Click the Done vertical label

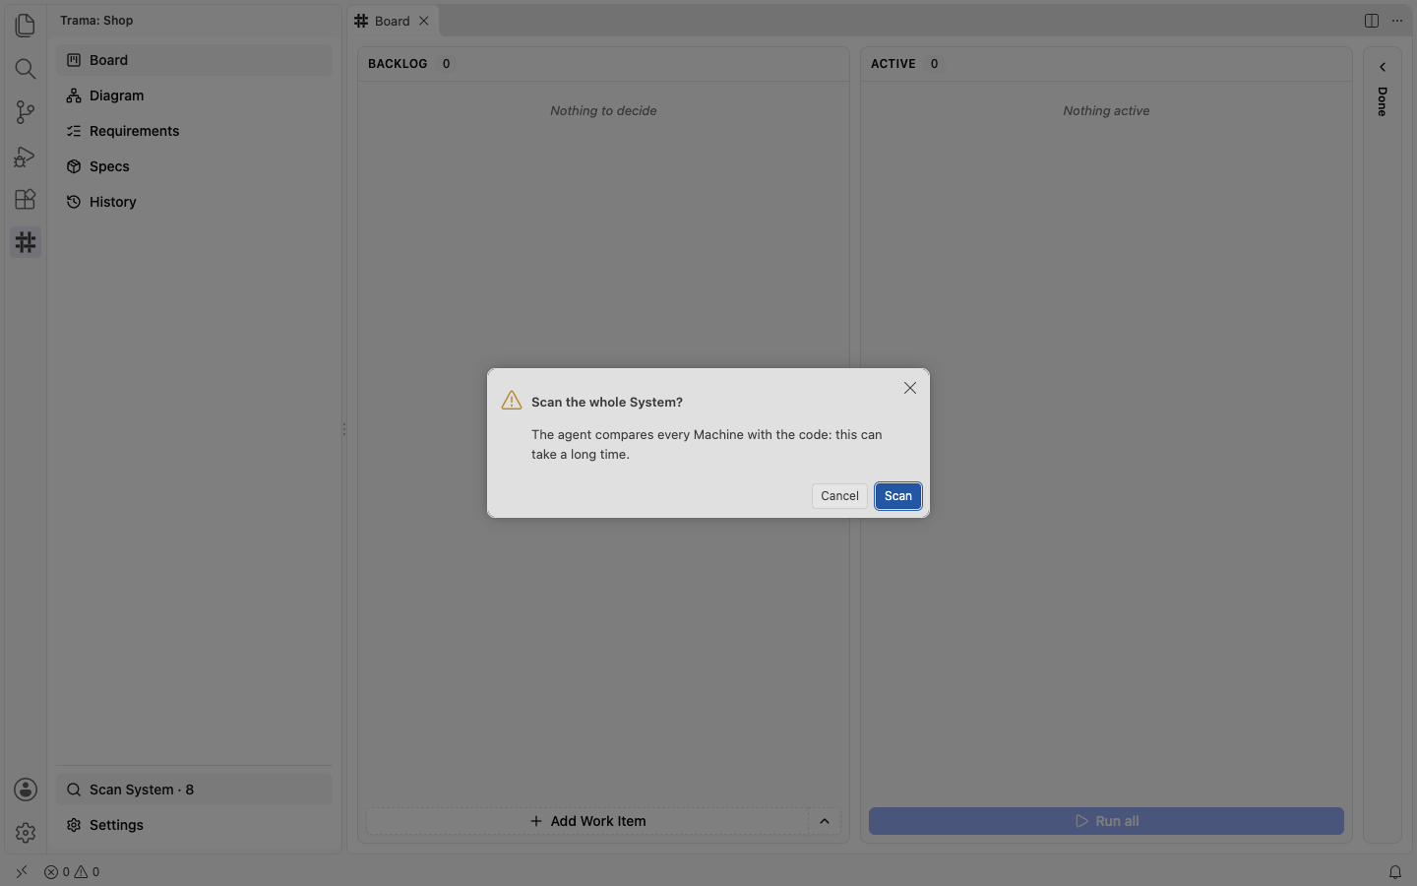click(1383, 101)
